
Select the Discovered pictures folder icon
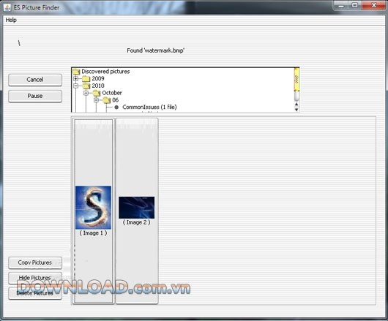(x=76, y=72)
